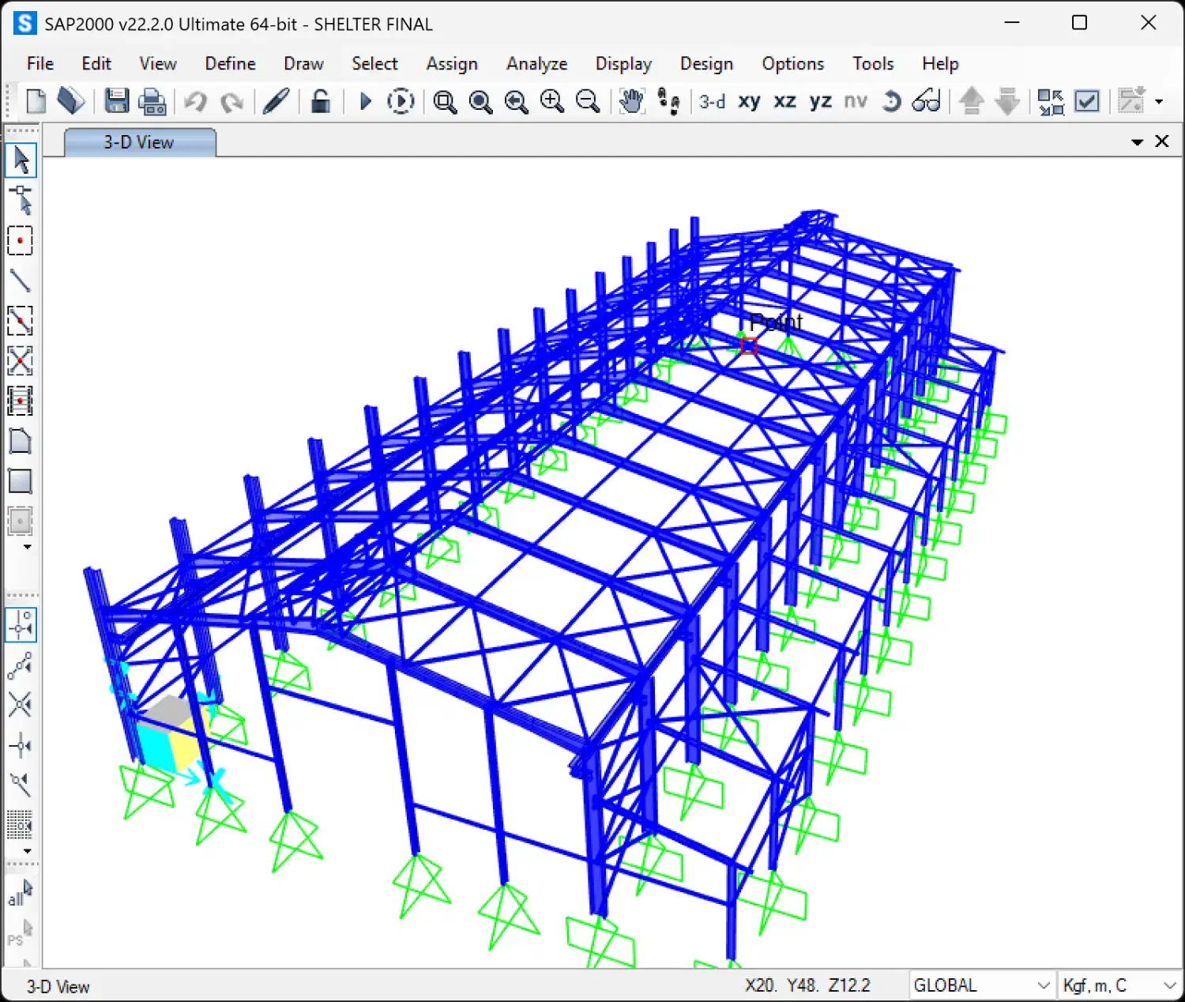1185x1002 pixels.
Task: Open the GLOBAL coordinate system dropdown
Action: click(x=1043, y=985)
